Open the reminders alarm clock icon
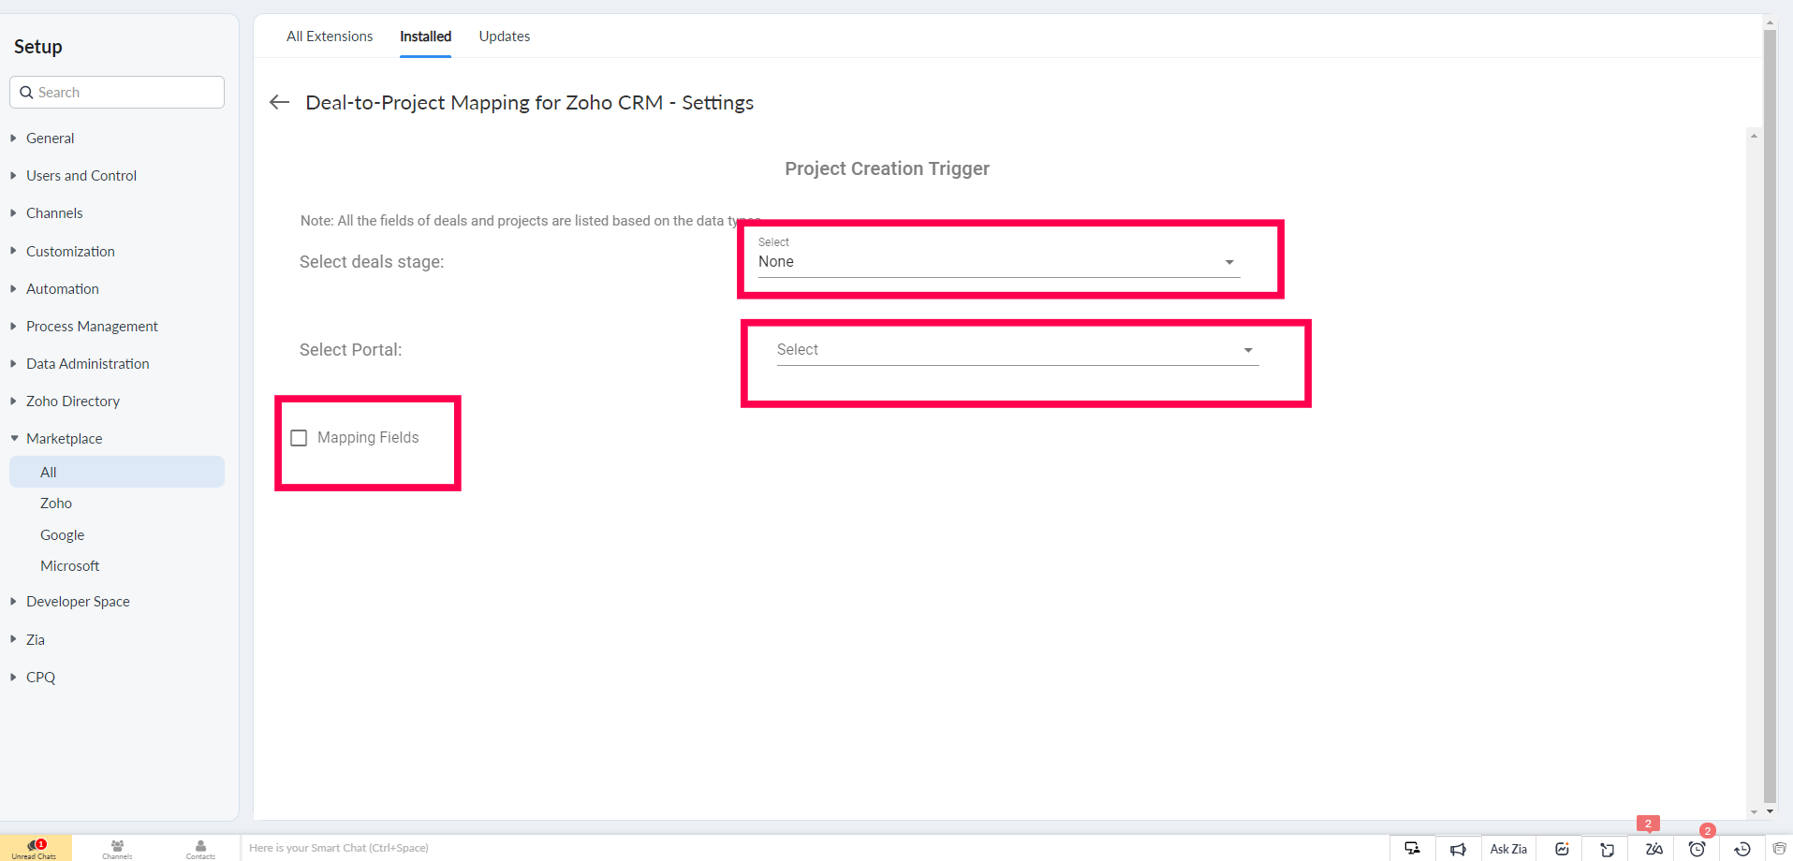This screenshot has height=861, width=1793. click(x=1697, y=849)
